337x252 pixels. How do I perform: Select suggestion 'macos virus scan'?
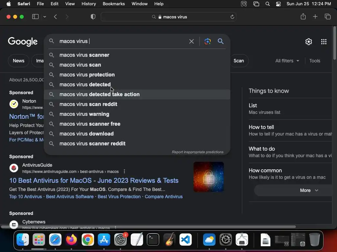tap(137, 65)
